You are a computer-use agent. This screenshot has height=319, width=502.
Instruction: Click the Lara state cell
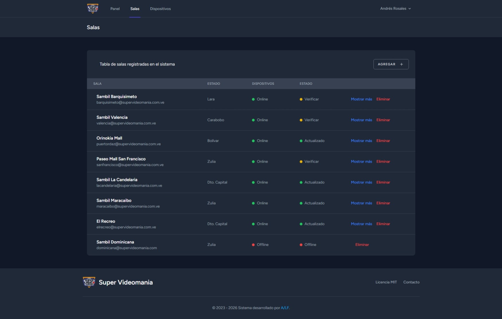[x=211, y=99]
